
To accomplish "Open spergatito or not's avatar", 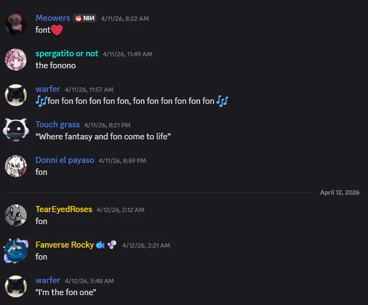I will pos(15,60).
